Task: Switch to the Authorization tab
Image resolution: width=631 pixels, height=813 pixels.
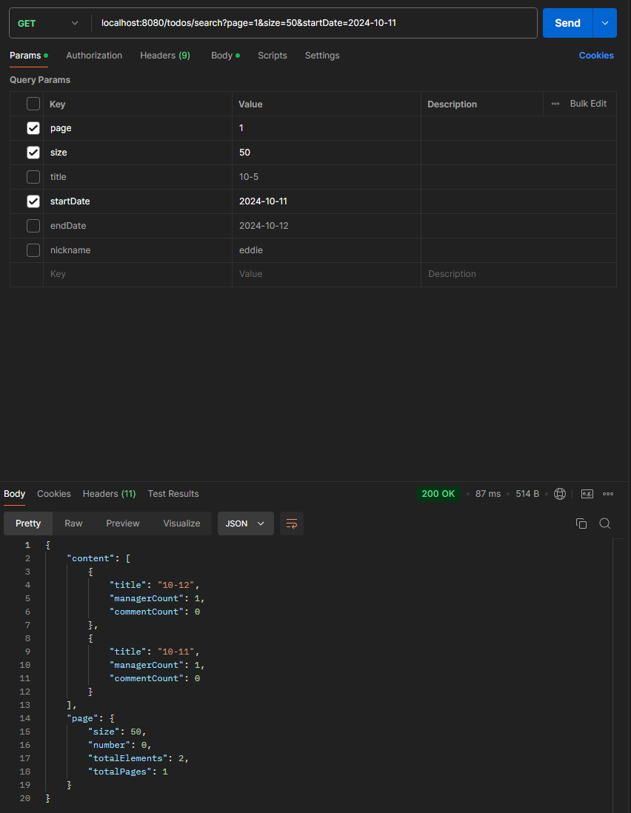Action: (94, 56)
